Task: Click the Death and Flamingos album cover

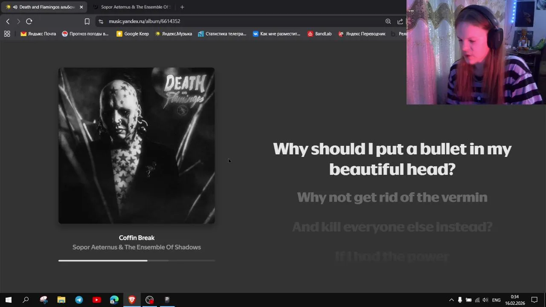Action: 136,145
